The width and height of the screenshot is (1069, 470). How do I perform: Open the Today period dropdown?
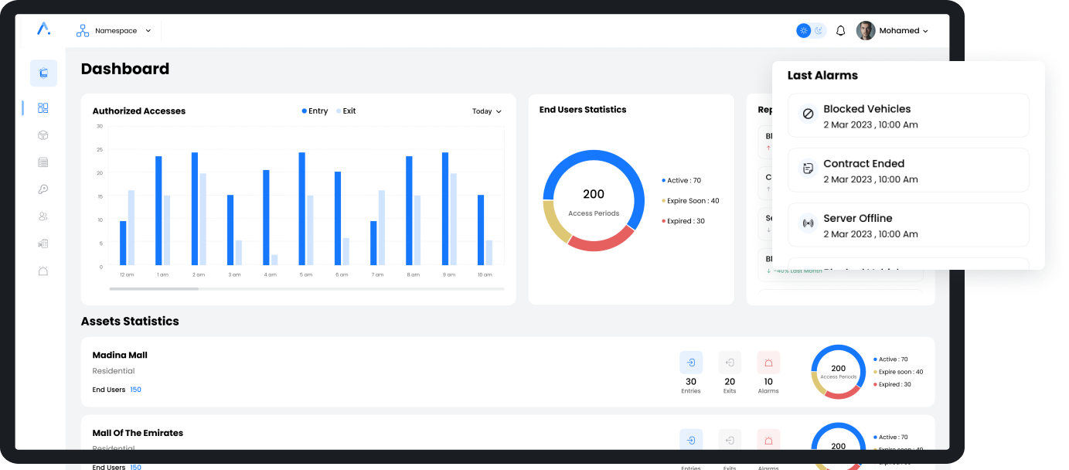click(x=487, y=111)
